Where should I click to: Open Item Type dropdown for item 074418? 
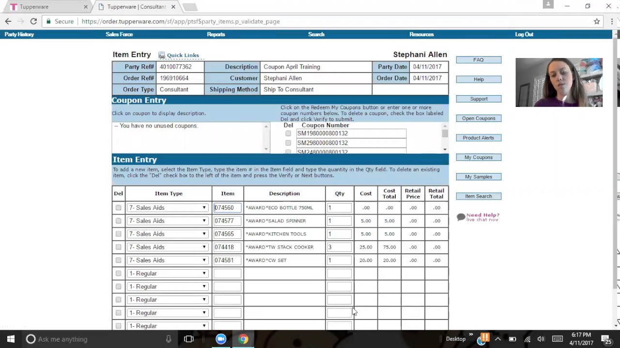pyautogui.click(x=168, y=247)
